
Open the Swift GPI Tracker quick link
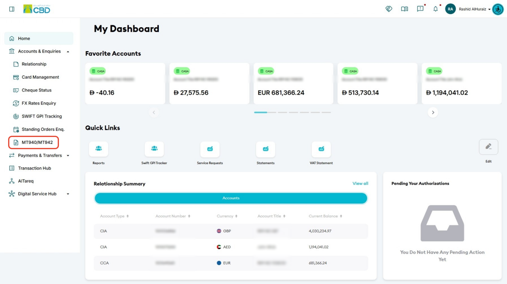point(154,149)
